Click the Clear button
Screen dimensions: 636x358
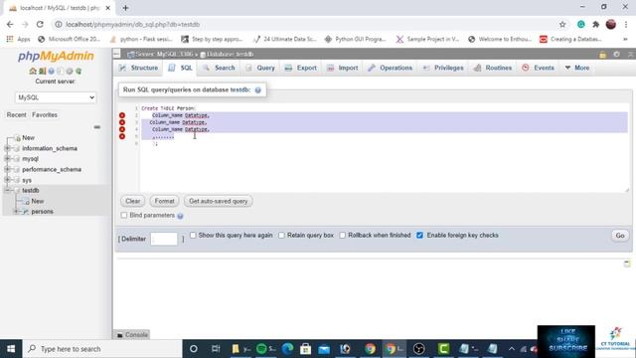132,201
